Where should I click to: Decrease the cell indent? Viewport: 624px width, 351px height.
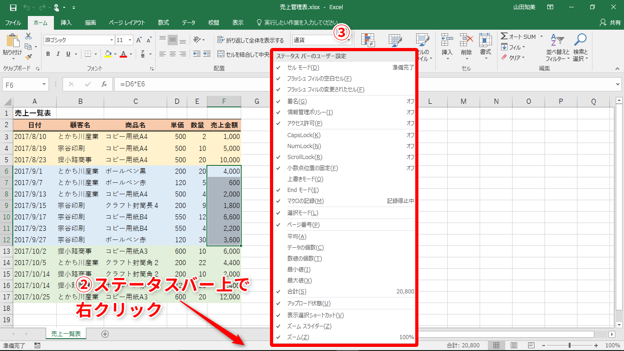pos(197,54)
